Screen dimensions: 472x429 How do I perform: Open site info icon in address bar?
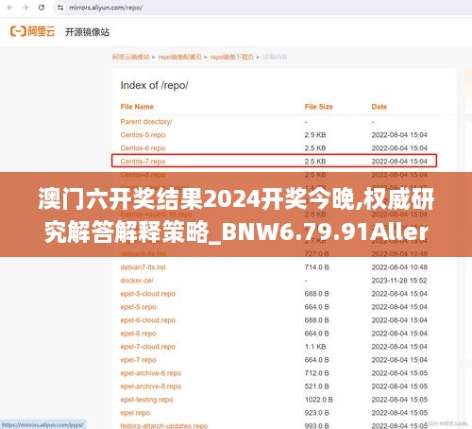tap(60, 8)
